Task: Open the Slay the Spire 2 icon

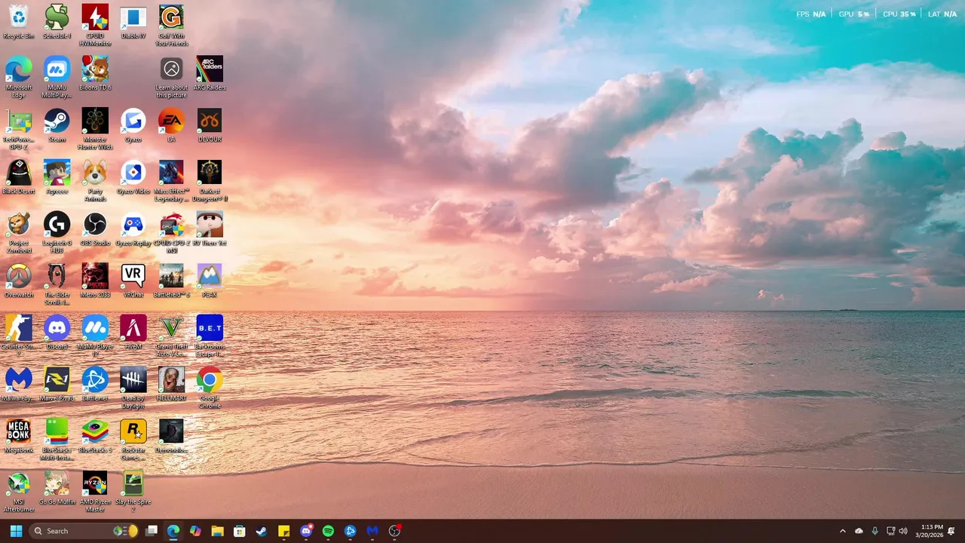Action: (x=133, y=492)
